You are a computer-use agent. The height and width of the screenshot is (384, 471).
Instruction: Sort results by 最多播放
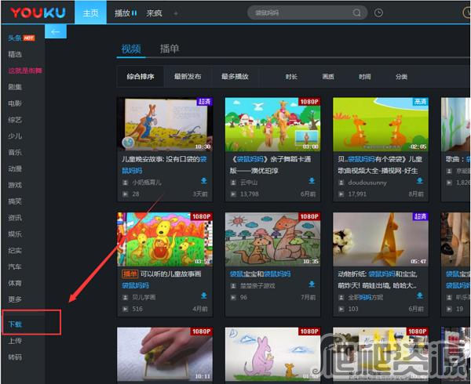tap(235, 77)
